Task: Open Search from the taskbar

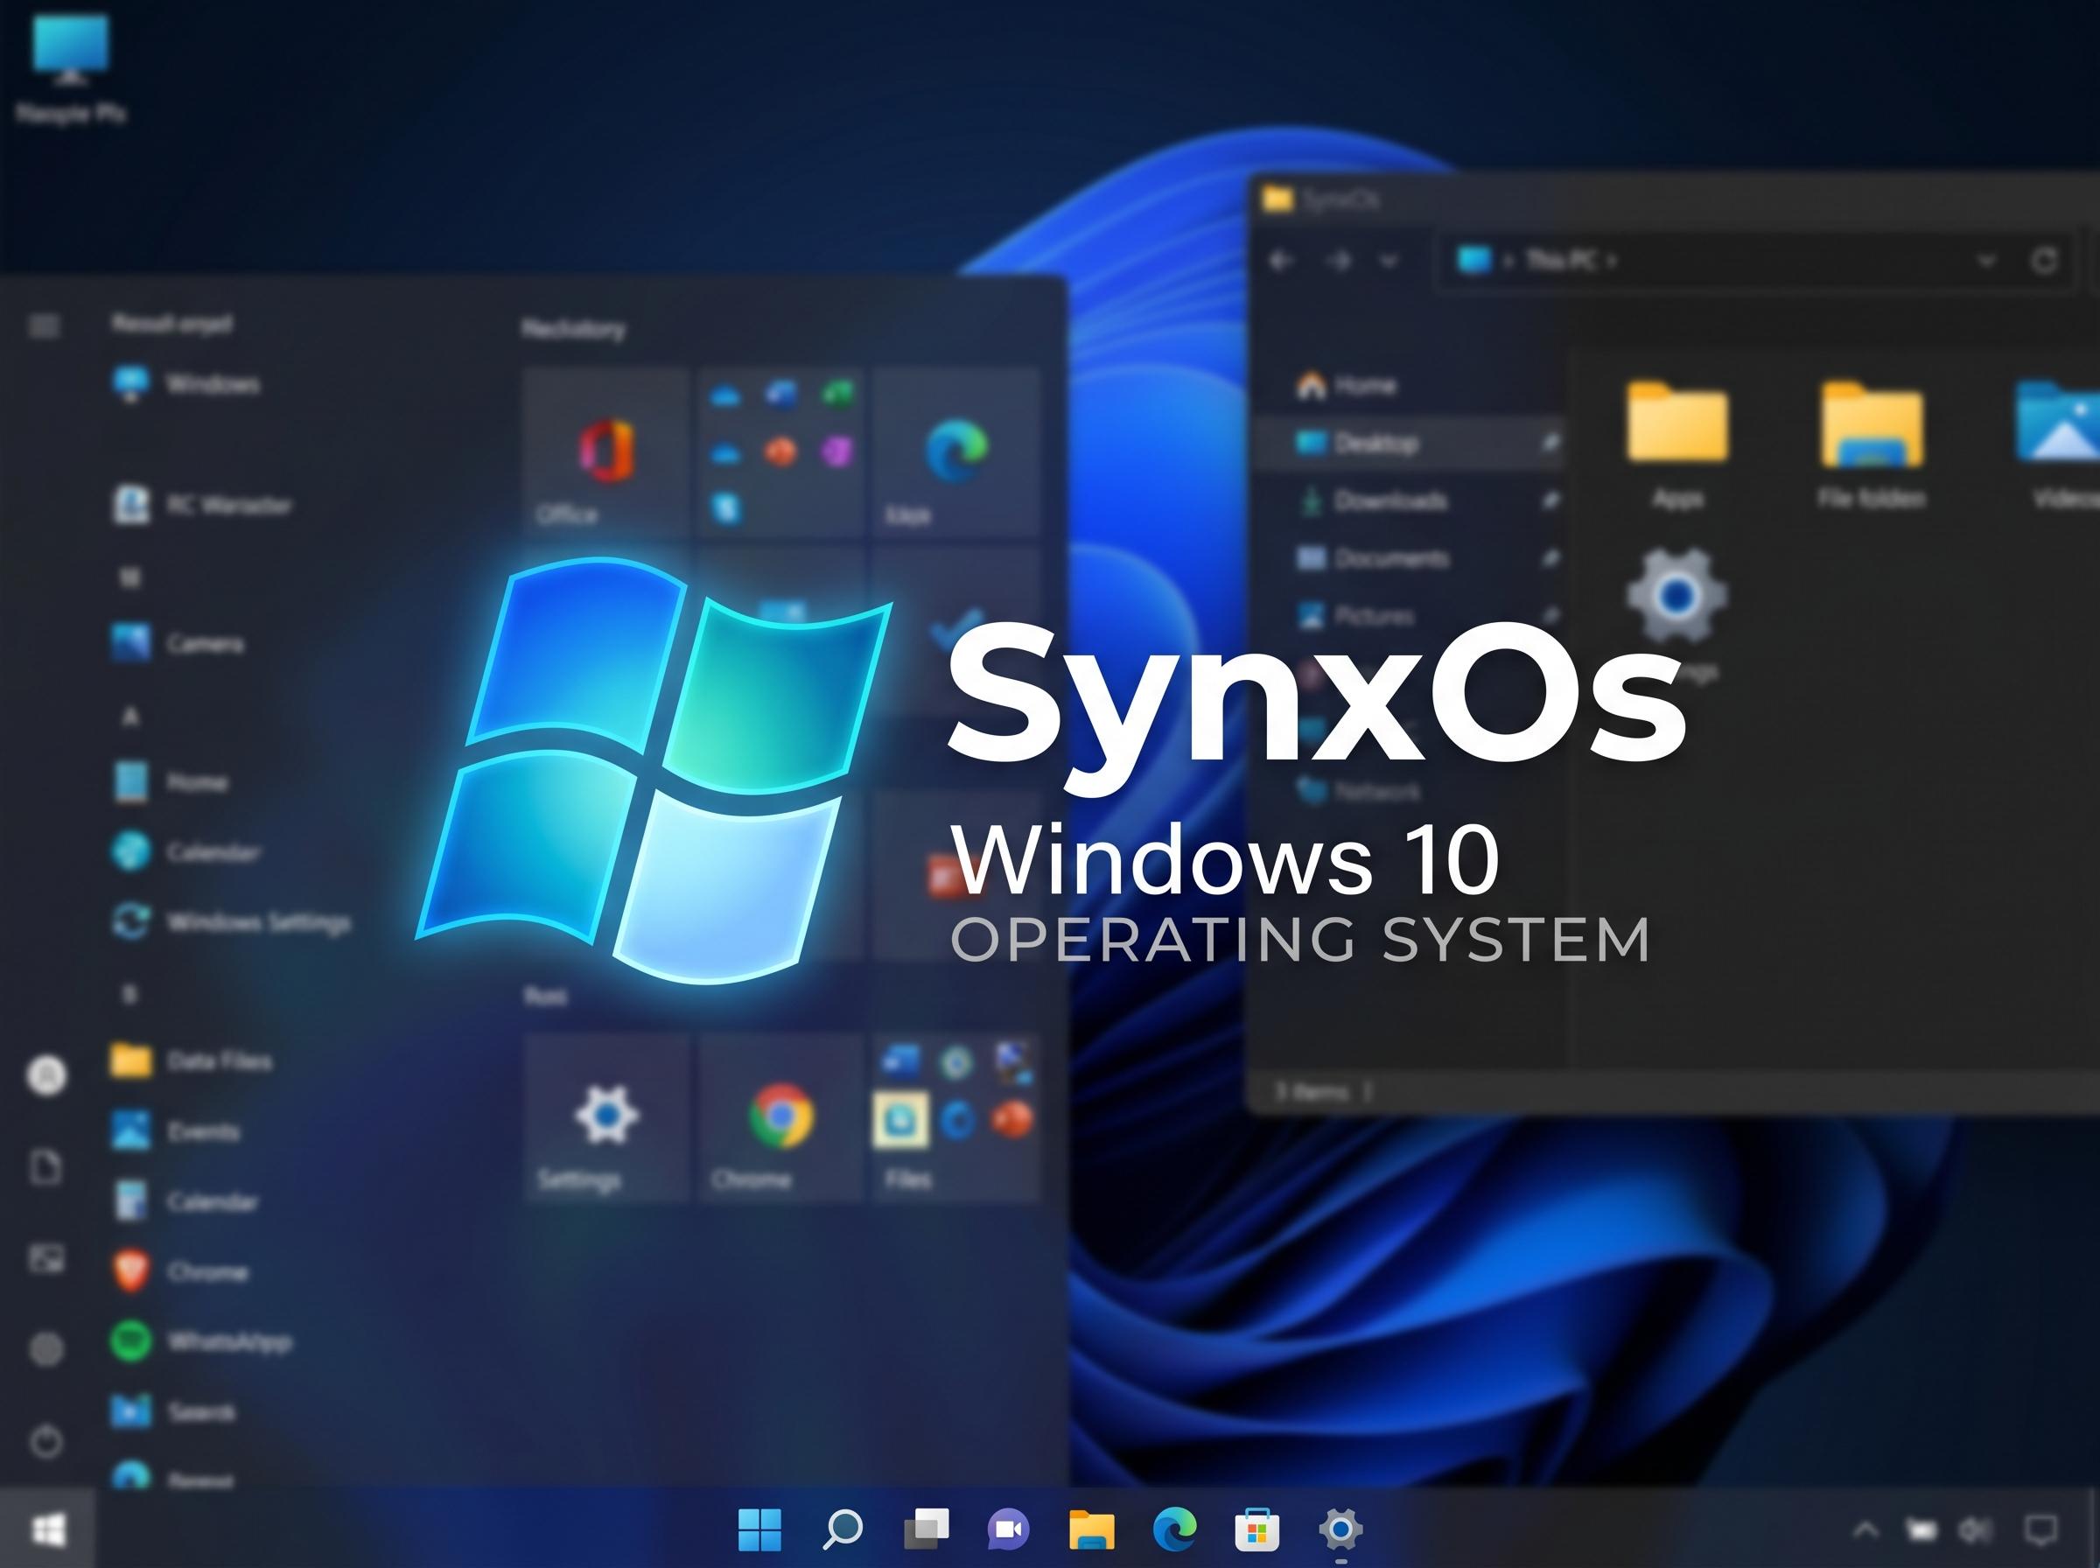Action: click(843, 1529)
